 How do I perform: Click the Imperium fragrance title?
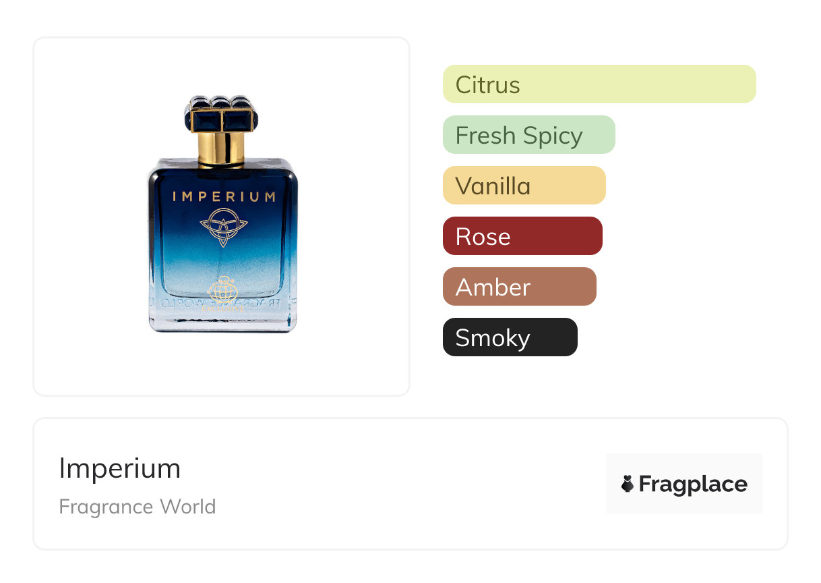[x=120, y=468]
